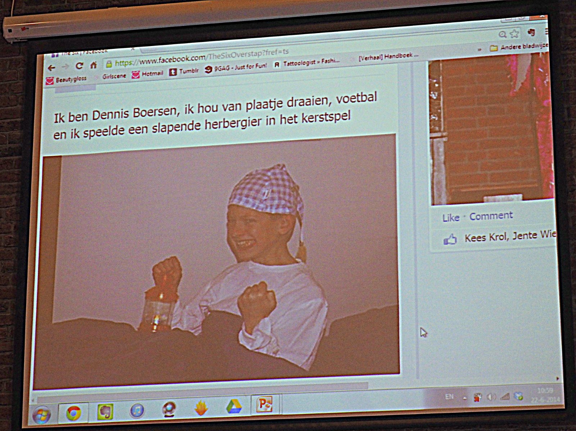Open the orange flame app on taskbar
This screenshot has width=576, height=431.
pyautogui.click(x=201, y=408)
